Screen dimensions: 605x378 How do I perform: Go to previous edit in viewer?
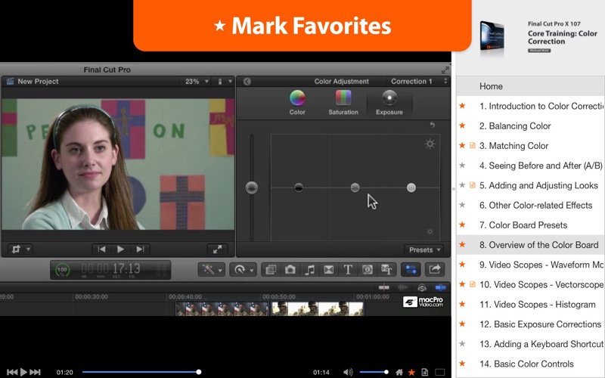tap(101, 249)
